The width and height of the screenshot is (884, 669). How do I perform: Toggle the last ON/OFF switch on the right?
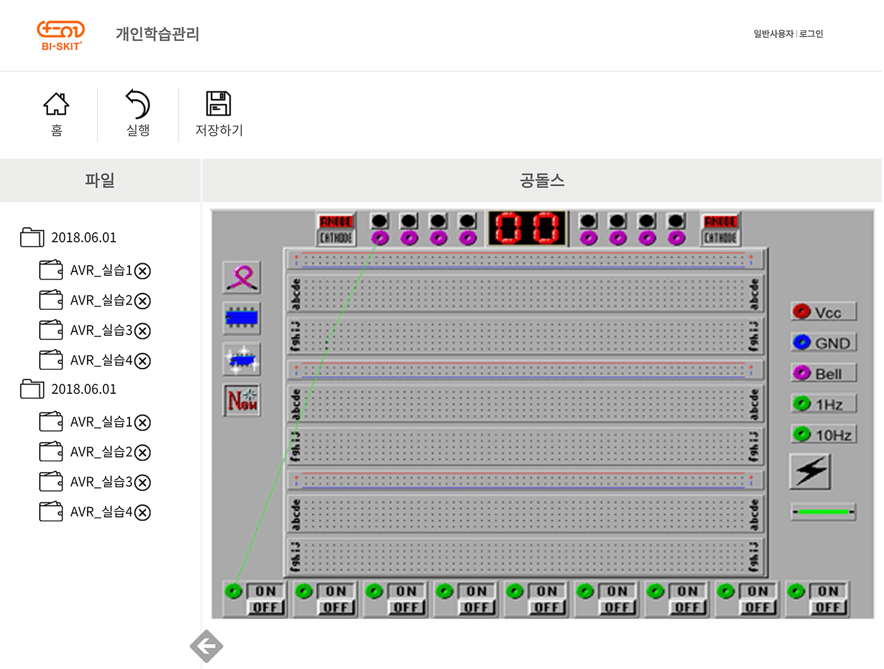[828, 599]
